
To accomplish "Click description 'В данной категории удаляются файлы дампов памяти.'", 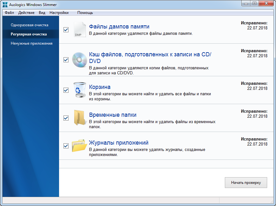I will pos(141,34).
